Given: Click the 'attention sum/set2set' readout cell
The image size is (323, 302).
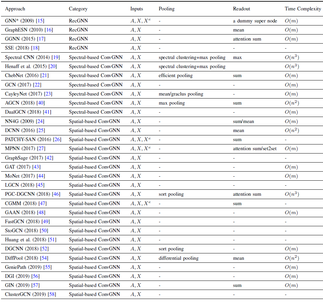Looking at the screenshot, I should [254, 148].
